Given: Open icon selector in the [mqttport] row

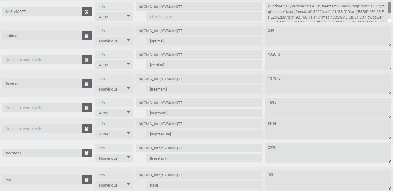Looking at the screenshot, I should (x=87, y=108).
